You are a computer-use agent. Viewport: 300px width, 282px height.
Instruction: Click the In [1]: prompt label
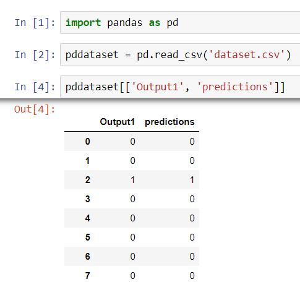35,23
